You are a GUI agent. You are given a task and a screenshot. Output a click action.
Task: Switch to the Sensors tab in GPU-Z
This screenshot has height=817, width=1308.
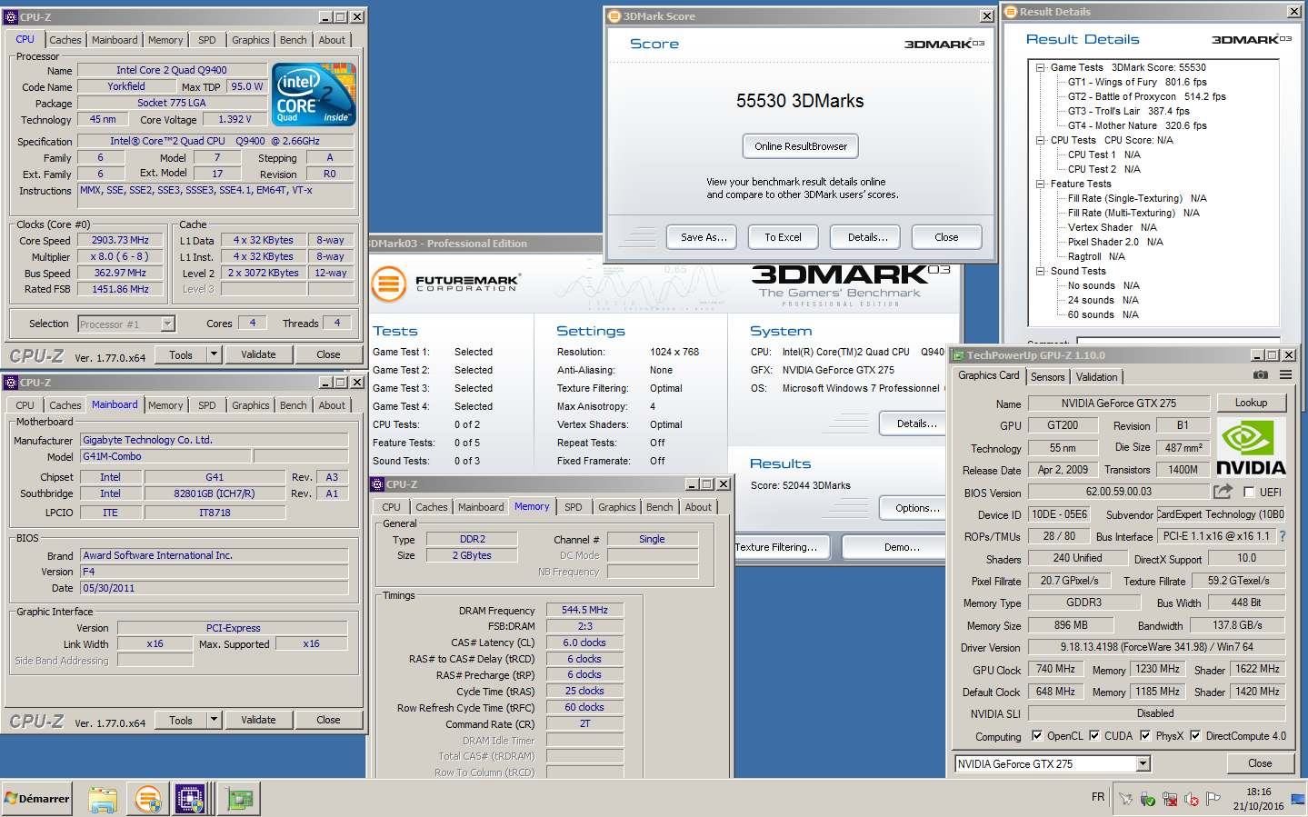point(1047,377)
